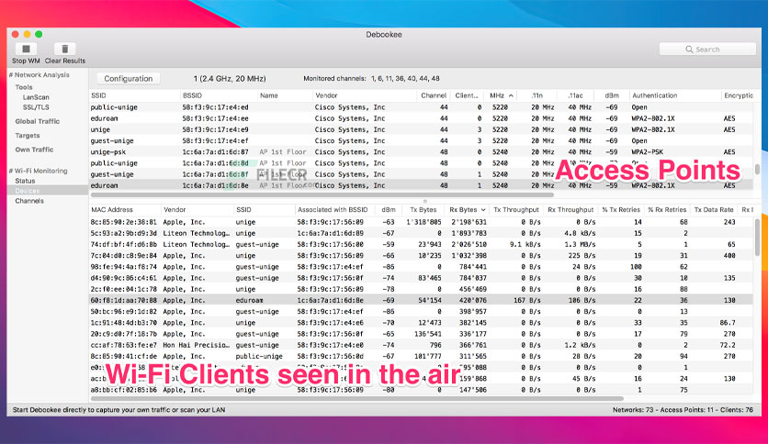Click the red close window button
The height and width of the screenshot is (444, 768).
[16, 34]
